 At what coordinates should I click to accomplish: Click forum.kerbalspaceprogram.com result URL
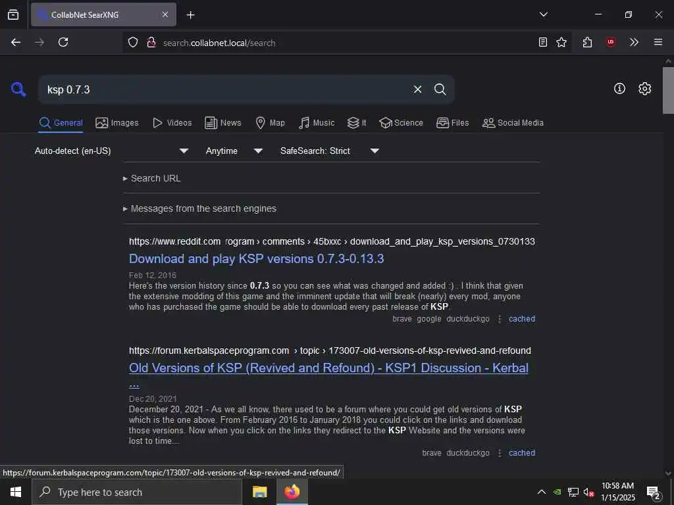330,350
